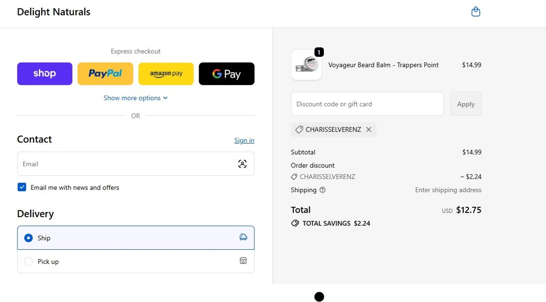This screenshot has width=546, height=302.
Task: Click the tag icon on CHARISSELVERENZ chip
Action: [x=299, y=130]
